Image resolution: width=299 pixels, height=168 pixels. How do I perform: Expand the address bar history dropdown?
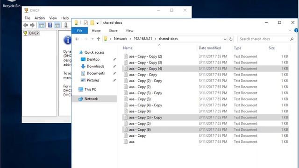point(225,39)
